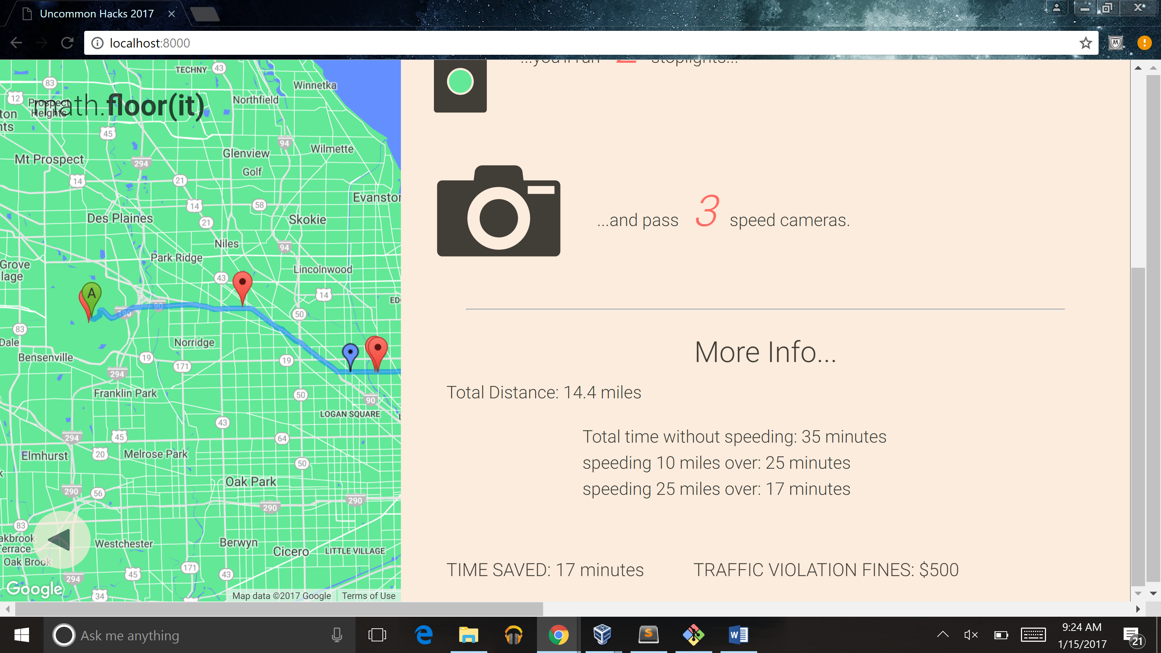Open Microsoft Edge from taskbar
Screen dimensions: 1161x653
pyautogui.click(x=424, y=635)
